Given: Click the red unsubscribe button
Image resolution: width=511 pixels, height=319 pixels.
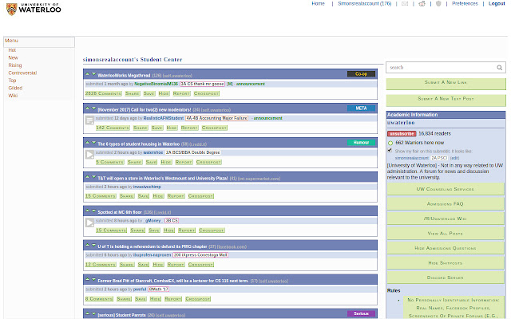Looking at the screenshot, I should coord(402,134).
